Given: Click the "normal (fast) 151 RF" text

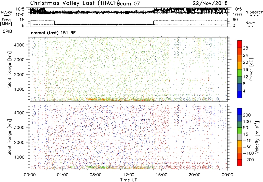Looking at the screenshot, I should (53, 33).
